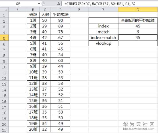Click 20班's headcount cell 32
Image resolution: width=158 pixels, height=133 pixels.
tap(45, 129)
